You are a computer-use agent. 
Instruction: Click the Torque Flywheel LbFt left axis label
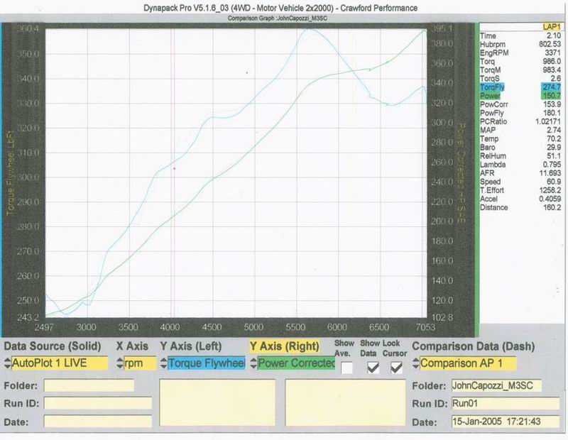point(10,172)
